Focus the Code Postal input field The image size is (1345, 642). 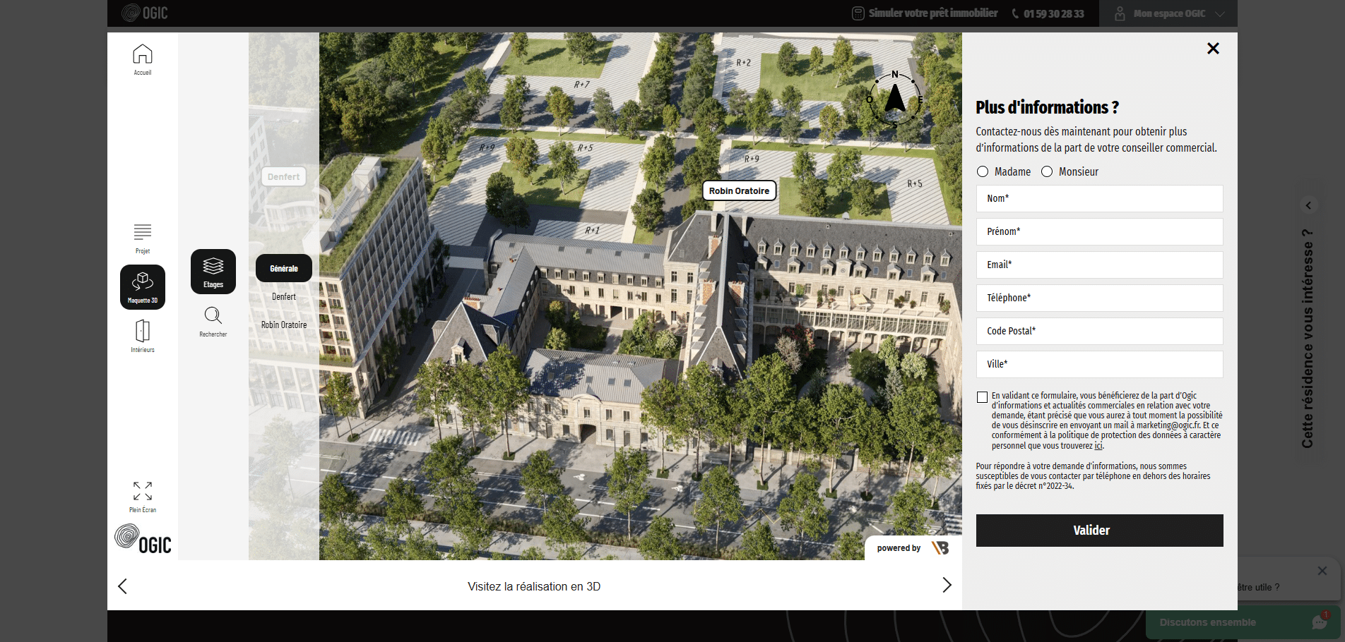tap(1099, 331)
